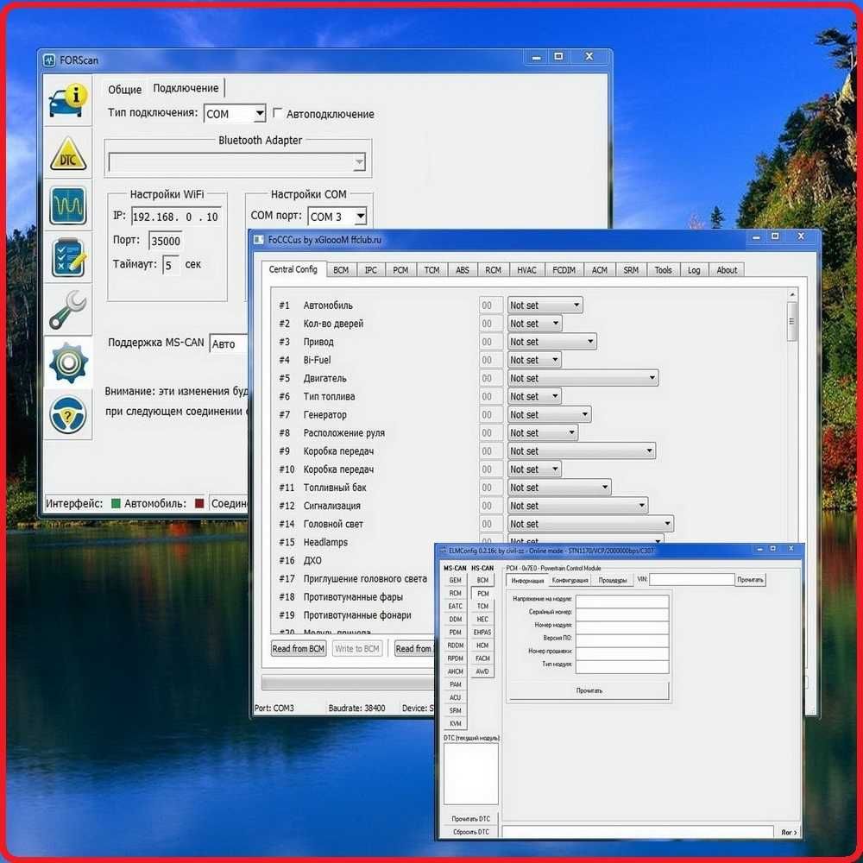Click the VIN input field in ELMConfig
Image resolution: width=863 pixels, height=863 pixels.
692,579
